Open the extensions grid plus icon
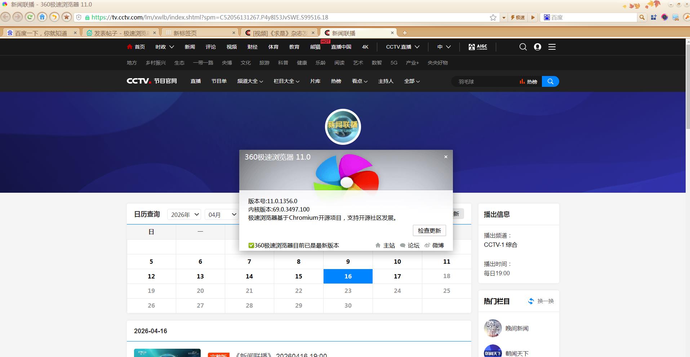The image size is (690, 357). 654,17
